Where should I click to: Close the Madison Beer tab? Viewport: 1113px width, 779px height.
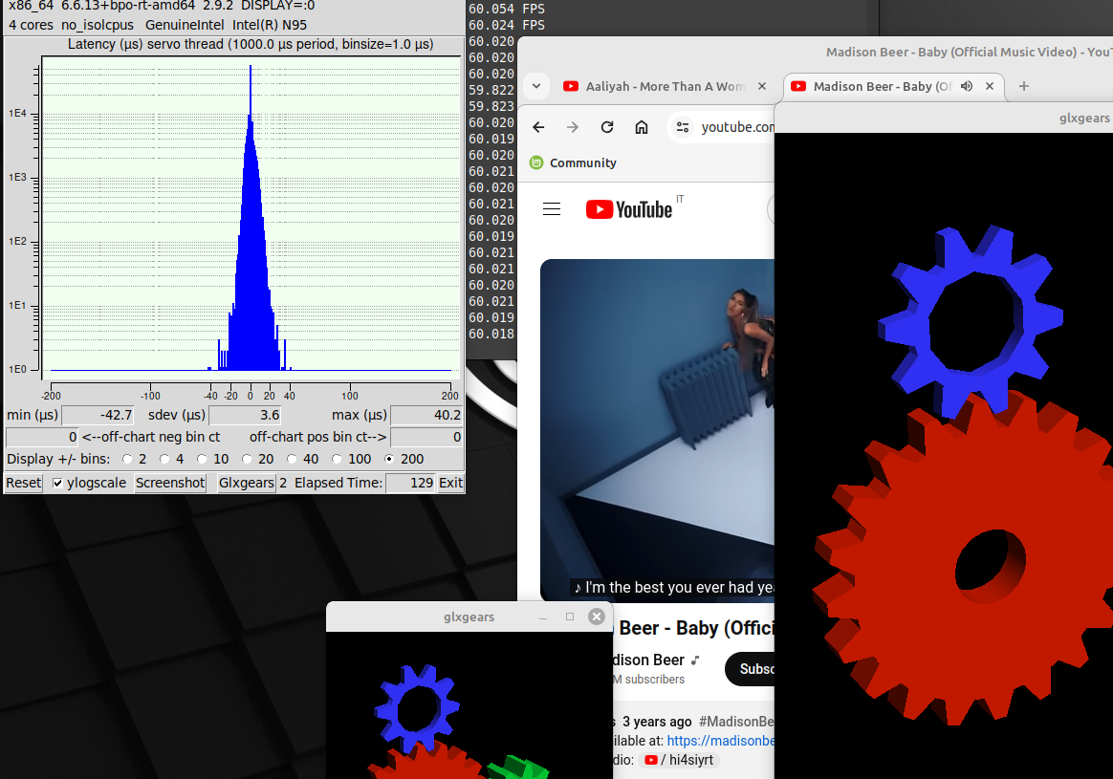(990, 86)
